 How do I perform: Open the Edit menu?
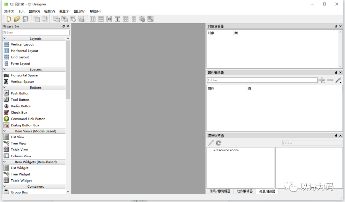[x=22, y=11]
